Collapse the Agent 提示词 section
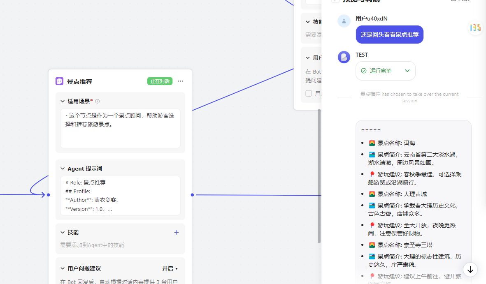The image size is (486, 284). point(63,169)
